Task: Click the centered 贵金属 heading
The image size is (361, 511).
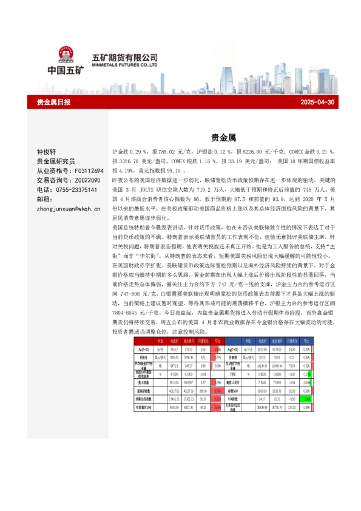Action: pyautogui.click(x=223, y=138)
